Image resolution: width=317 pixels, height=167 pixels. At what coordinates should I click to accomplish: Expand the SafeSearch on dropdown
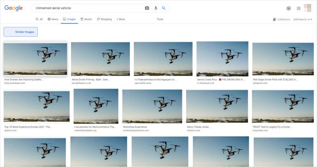[302, 19]
